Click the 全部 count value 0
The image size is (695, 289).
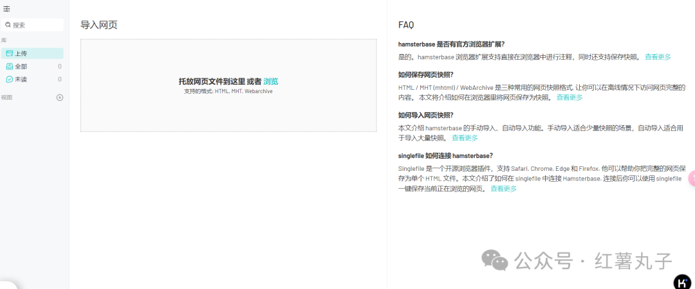pyautogui.click(x=60, y=66)
